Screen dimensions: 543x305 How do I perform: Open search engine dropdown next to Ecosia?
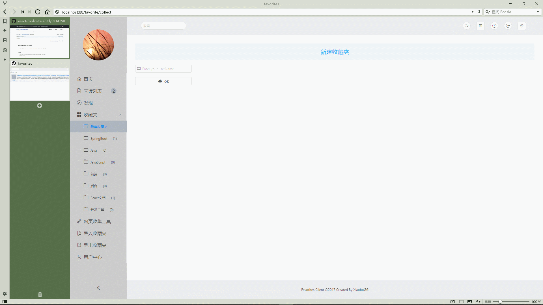538,12
